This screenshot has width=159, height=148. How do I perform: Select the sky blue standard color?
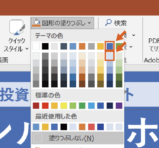(x=91, y=106)
